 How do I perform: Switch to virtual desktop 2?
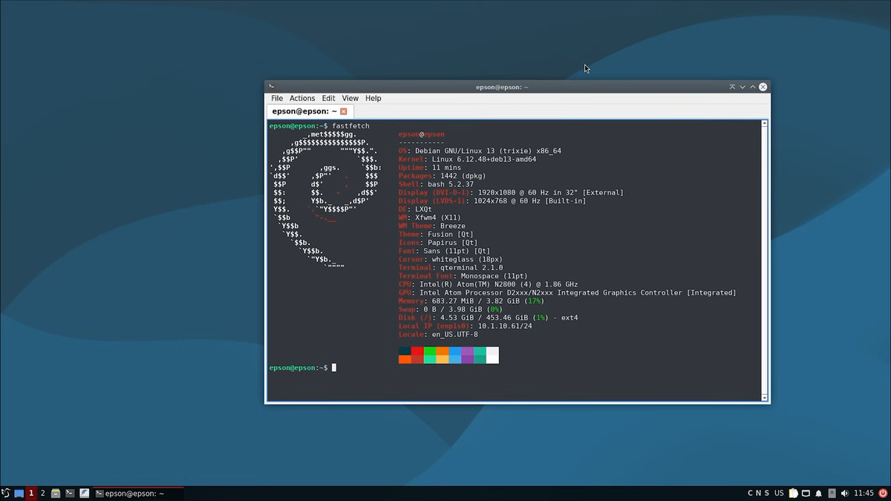pos(42,494)
